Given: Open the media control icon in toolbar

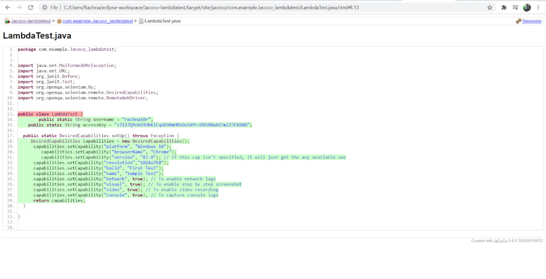Looking at the screenshot, I should pyautogui.click(x=516, y=7).
